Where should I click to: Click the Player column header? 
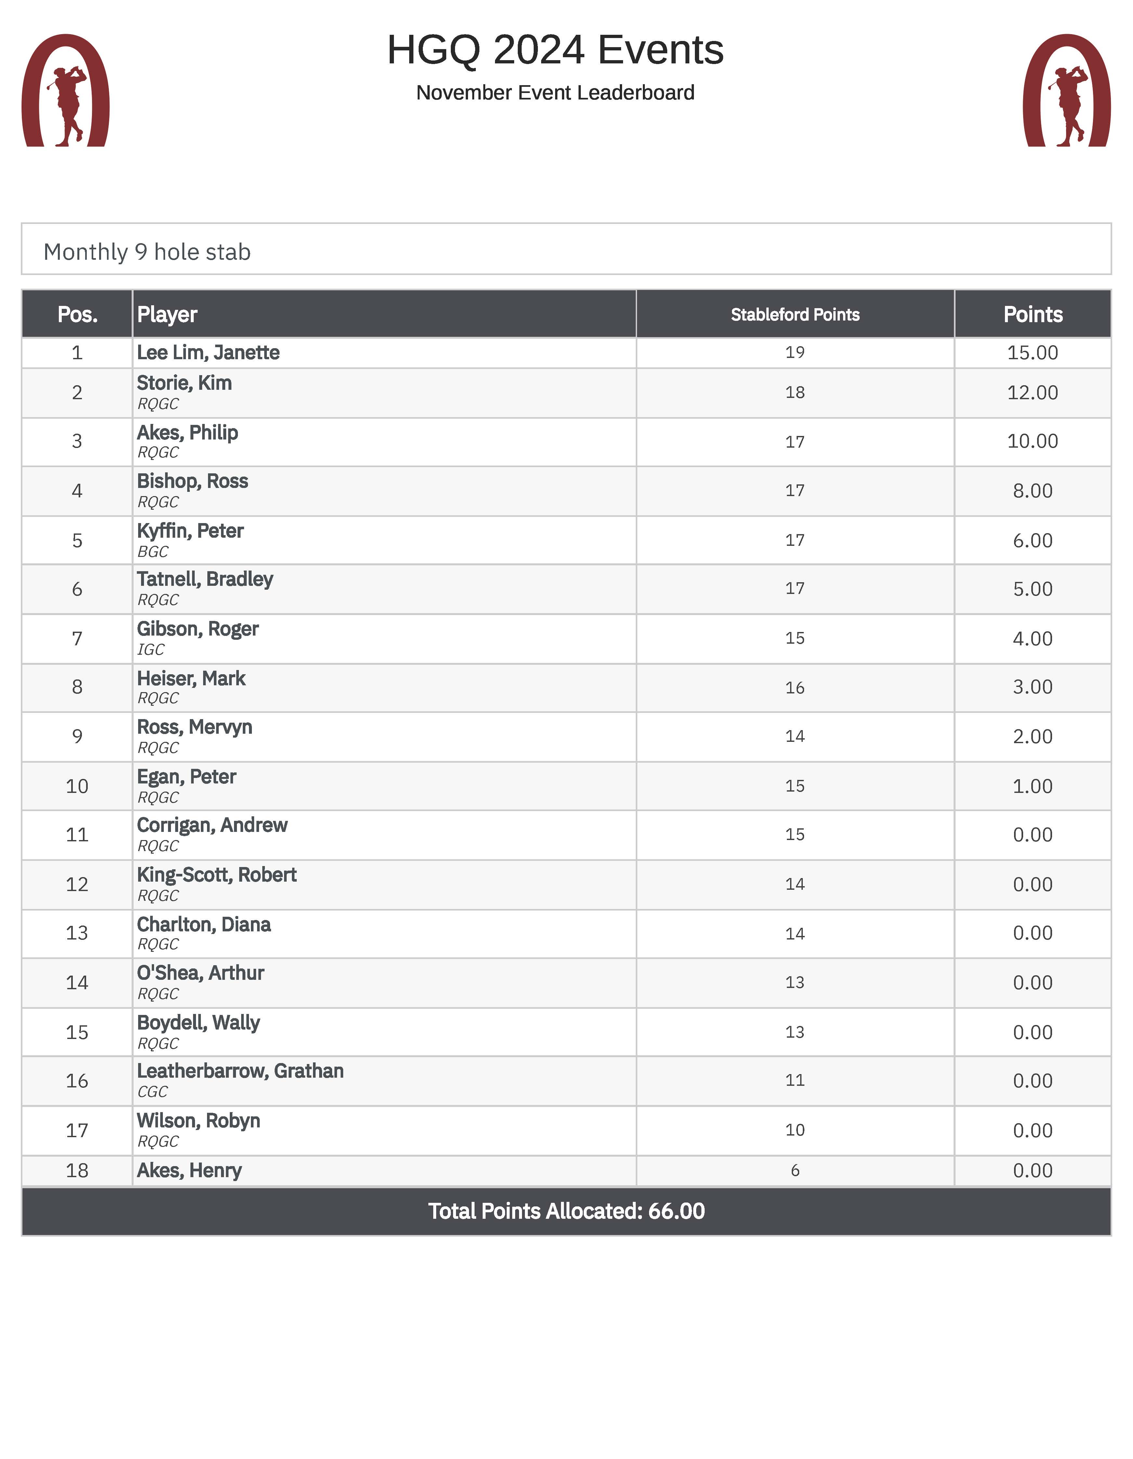pos(167,314)
